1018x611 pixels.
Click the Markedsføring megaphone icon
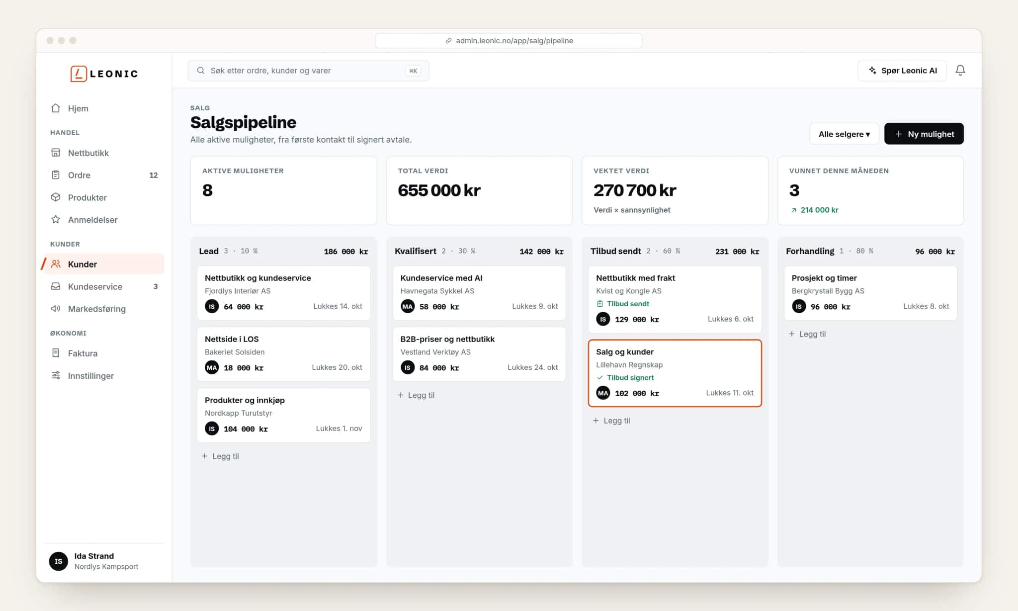56,309
